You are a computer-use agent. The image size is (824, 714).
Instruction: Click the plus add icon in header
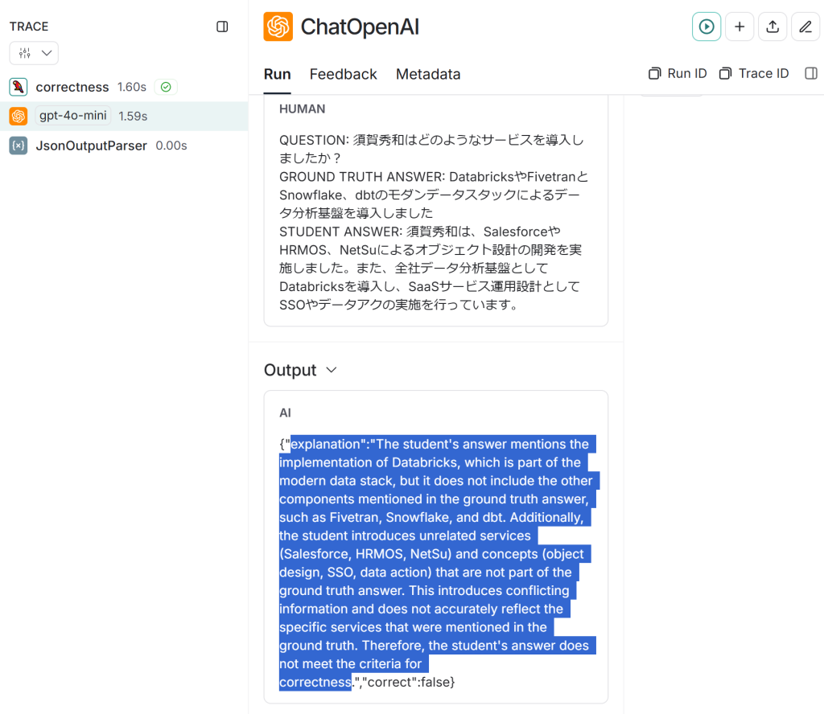(x=740, y=27)
